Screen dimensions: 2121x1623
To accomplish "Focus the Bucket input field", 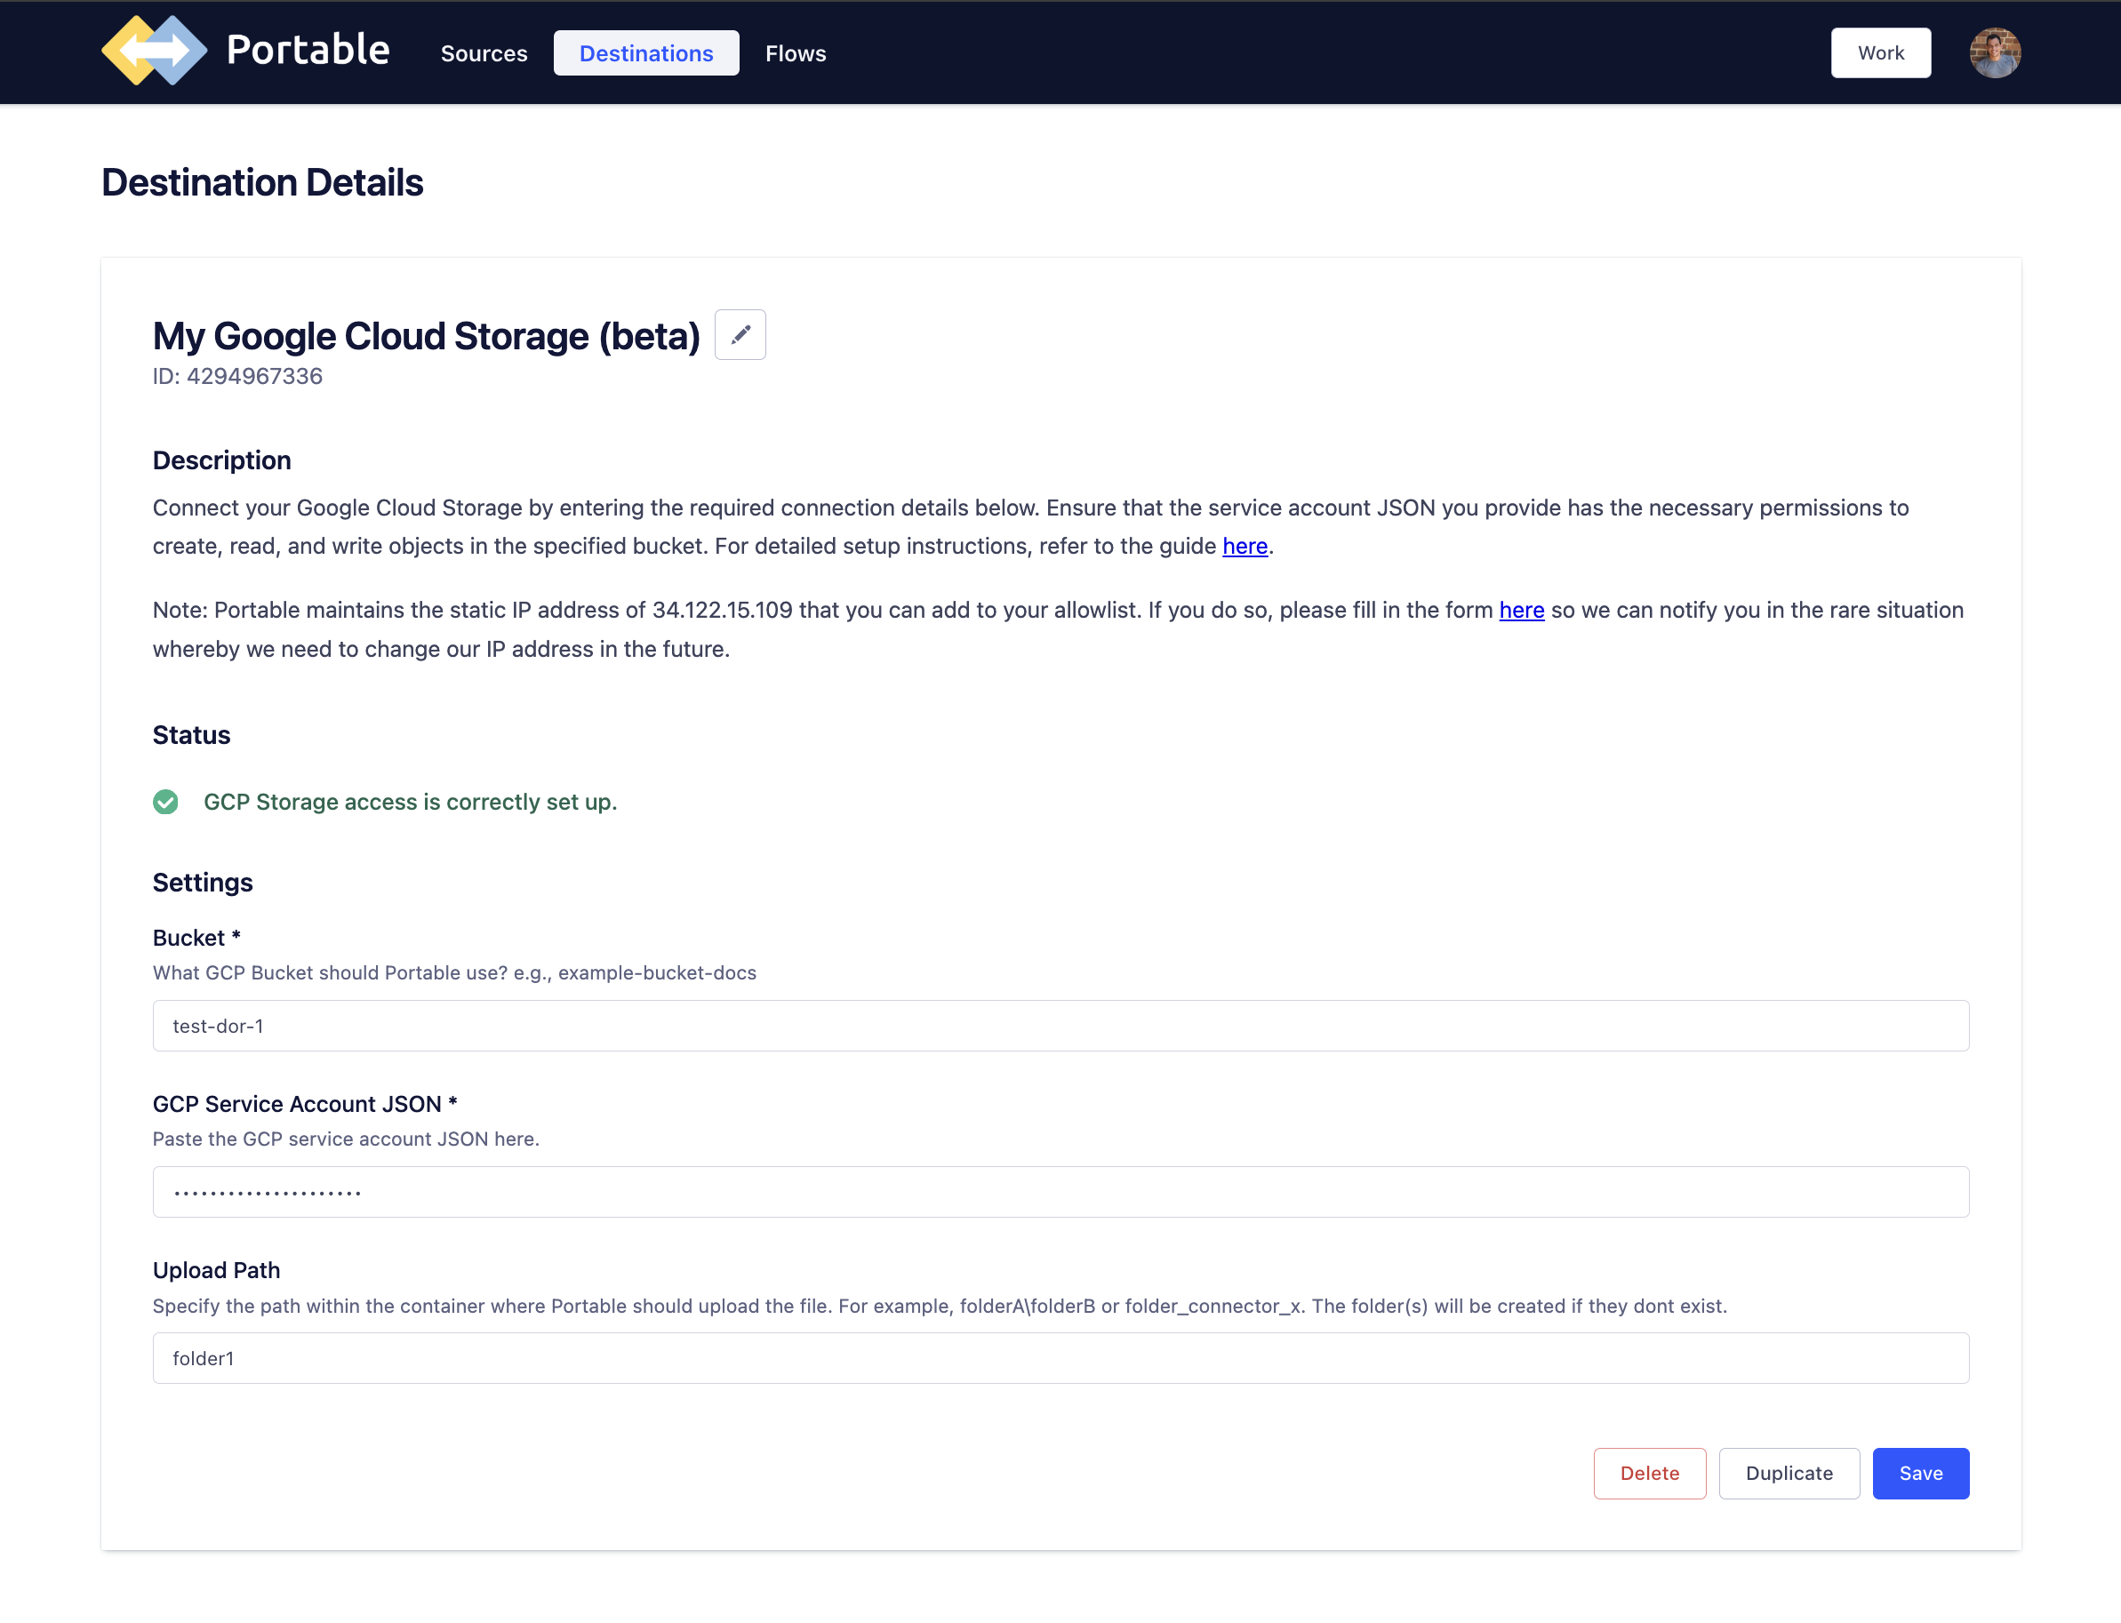I will 1060,1025.
